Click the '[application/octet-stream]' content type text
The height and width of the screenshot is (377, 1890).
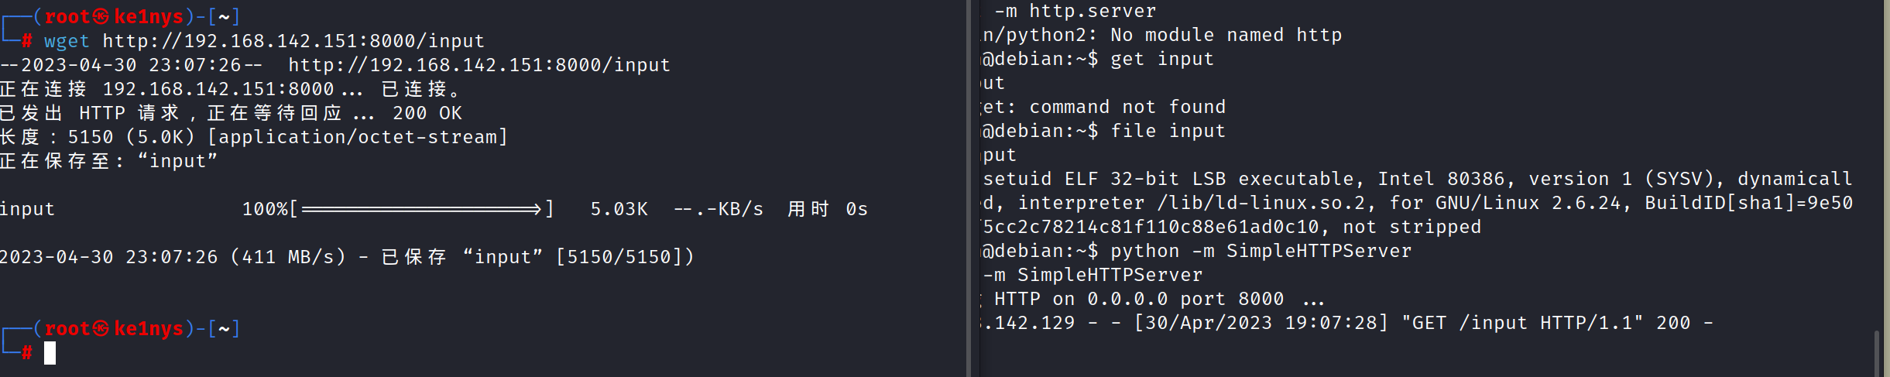[358, 137]
